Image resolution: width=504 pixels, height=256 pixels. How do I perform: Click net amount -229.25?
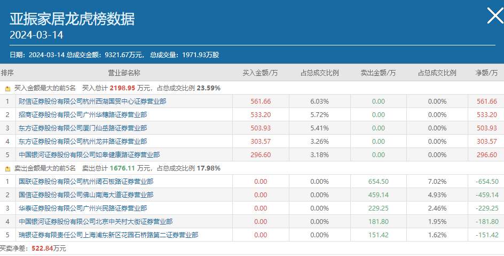(487, 208)
